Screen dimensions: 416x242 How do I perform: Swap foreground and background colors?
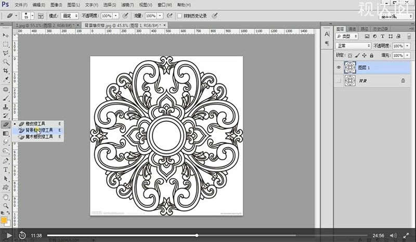coord(8,213)
